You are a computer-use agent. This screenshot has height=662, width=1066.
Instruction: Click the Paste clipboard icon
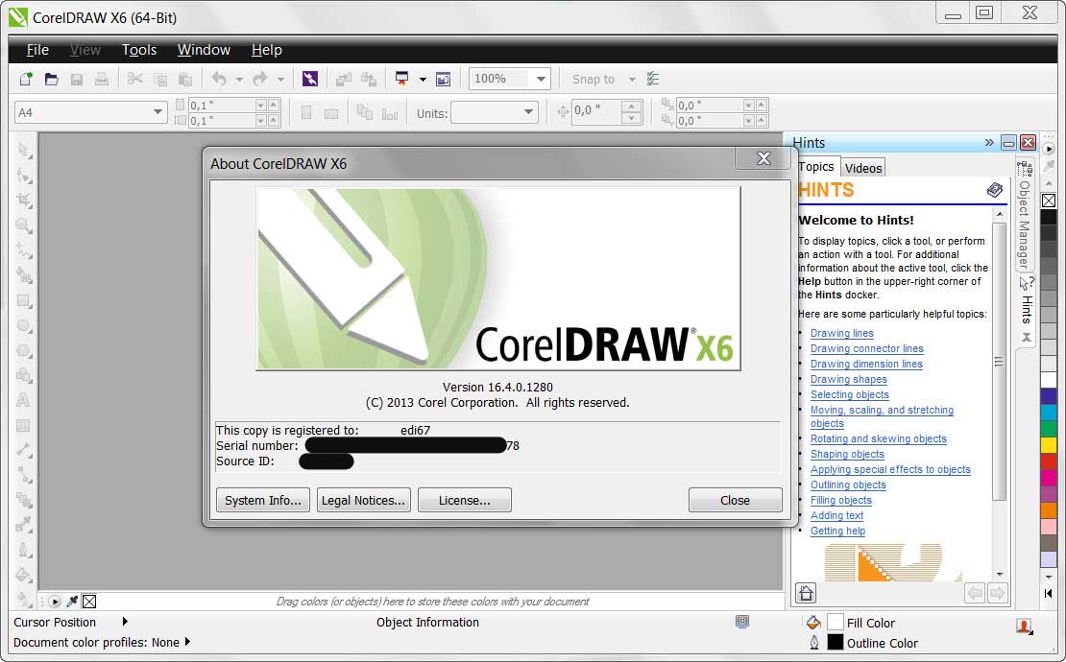click(x=185, y=79)
